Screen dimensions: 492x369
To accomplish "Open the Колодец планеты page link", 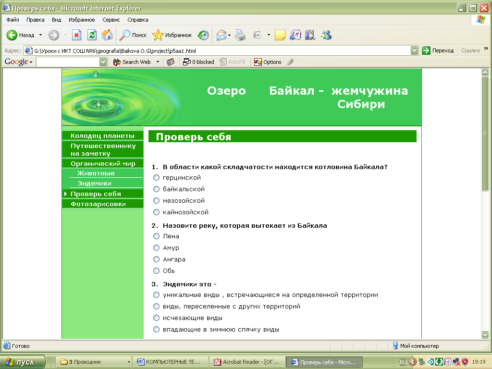I will [x=103, y=136].
